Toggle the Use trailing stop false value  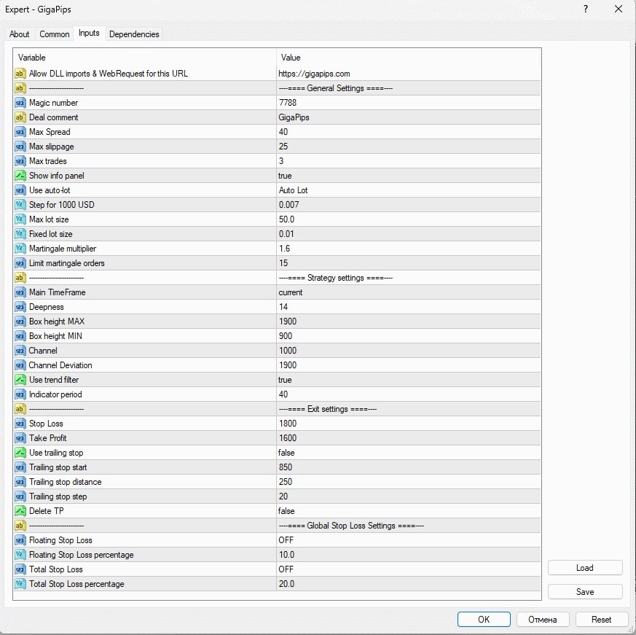point(409,453)
